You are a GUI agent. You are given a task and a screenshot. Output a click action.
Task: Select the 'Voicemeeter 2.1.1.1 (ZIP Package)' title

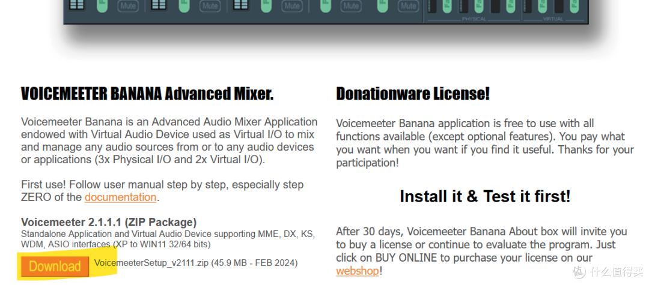click(x=109, y=222)
